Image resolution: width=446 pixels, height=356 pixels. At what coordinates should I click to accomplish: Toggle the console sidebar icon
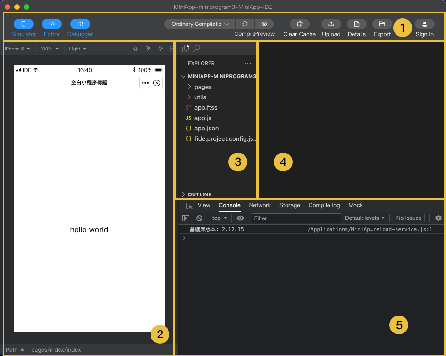pyautogui.click(x=186, y=218)
